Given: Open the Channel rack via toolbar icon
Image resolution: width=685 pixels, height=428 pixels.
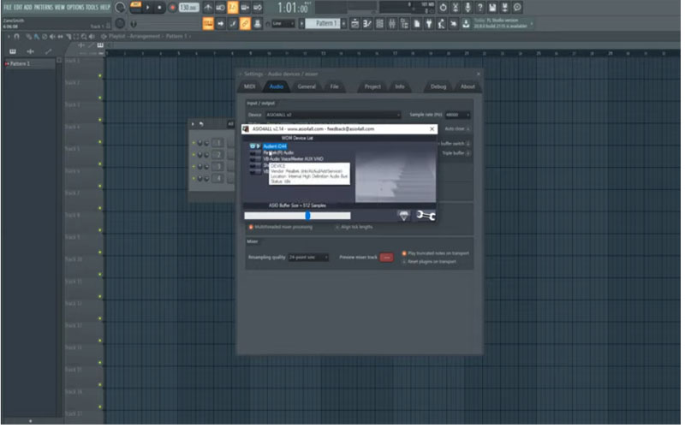Looking at the screenshot, I should click(x=379, y=24).
